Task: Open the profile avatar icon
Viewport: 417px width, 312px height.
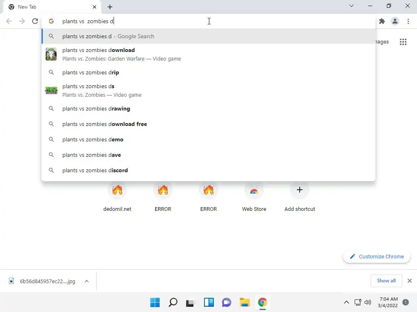Action: 395,21
